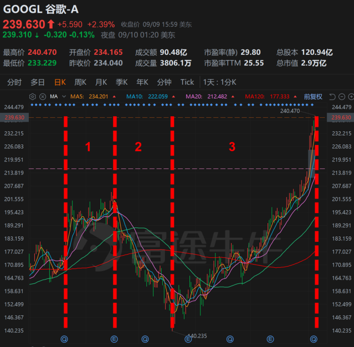The width and height of the screenshot is (354, 347).
Task: Click the 240.470 high price annotation on chart
Action: [290, 111]
